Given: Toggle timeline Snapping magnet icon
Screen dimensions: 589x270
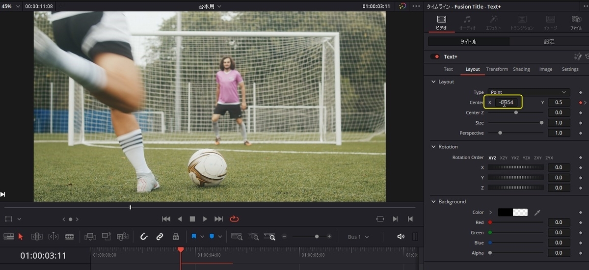Looking at the screenshot, I should [144, 237].
